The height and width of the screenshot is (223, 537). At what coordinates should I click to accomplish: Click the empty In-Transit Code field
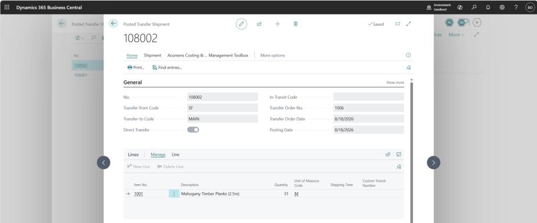click(368, 97)
